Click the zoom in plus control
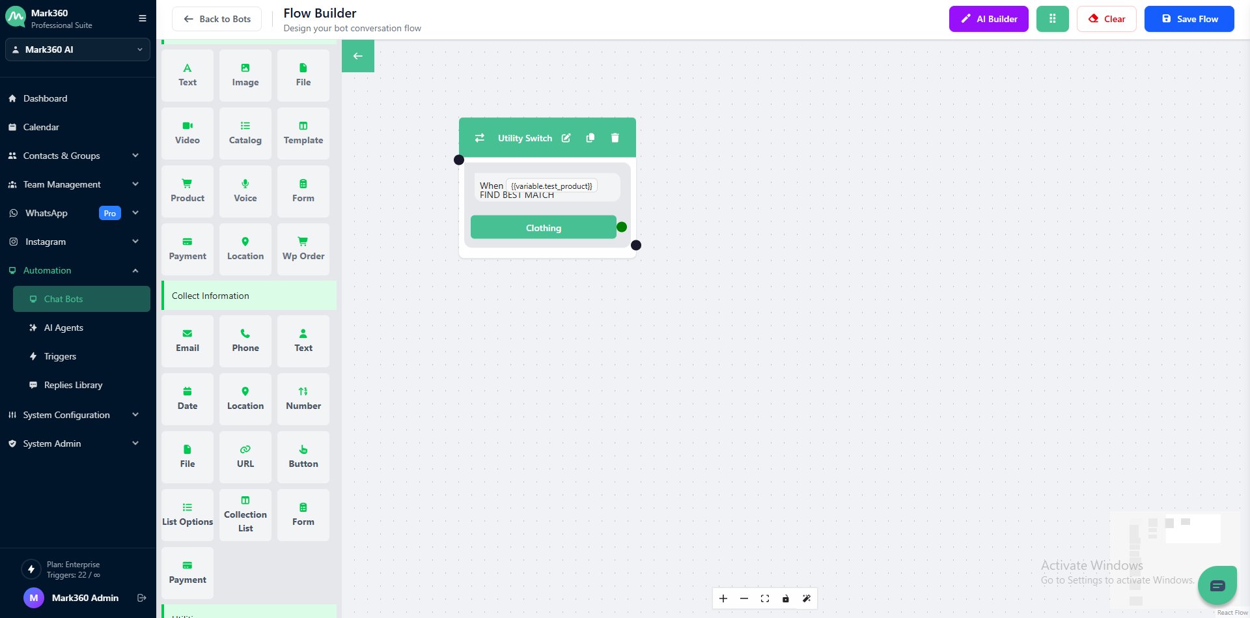The height and width of the screenshot is (618, 1250). 723,598
